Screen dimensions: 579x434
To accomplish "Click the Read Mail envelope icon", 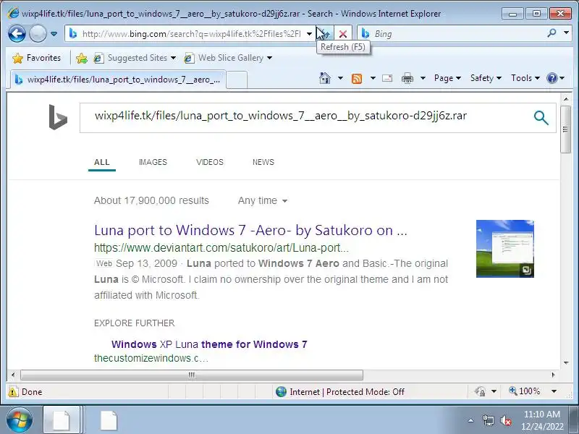I will pyautogui.click(x=387, y=78).
